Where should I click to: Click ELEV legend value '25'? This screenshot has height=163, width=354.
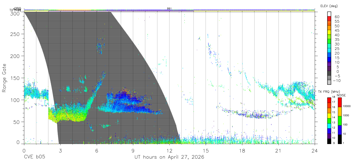click(337, 49)
